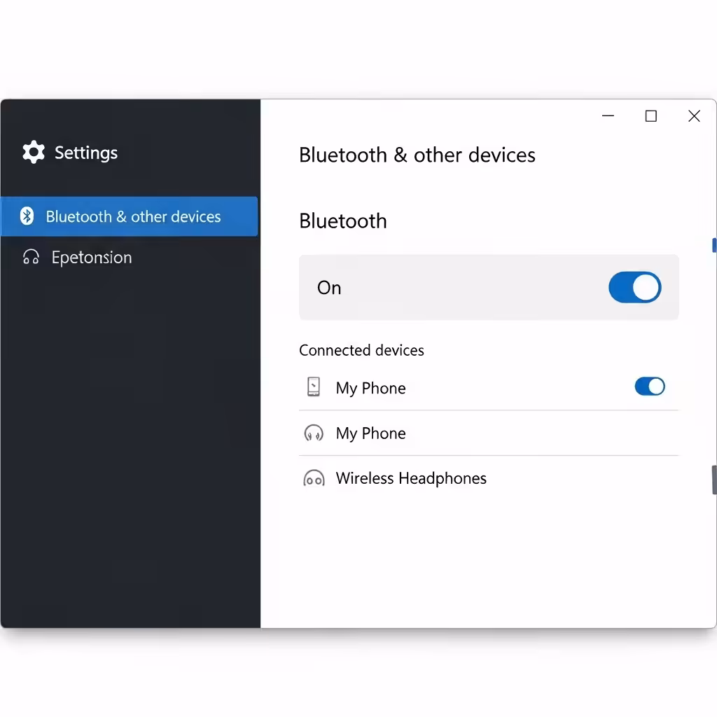Image resolution: width=717 pixels, height=717 pixels.
Task: Select the Wireless Headphones device row
Action: click(489, 478)
